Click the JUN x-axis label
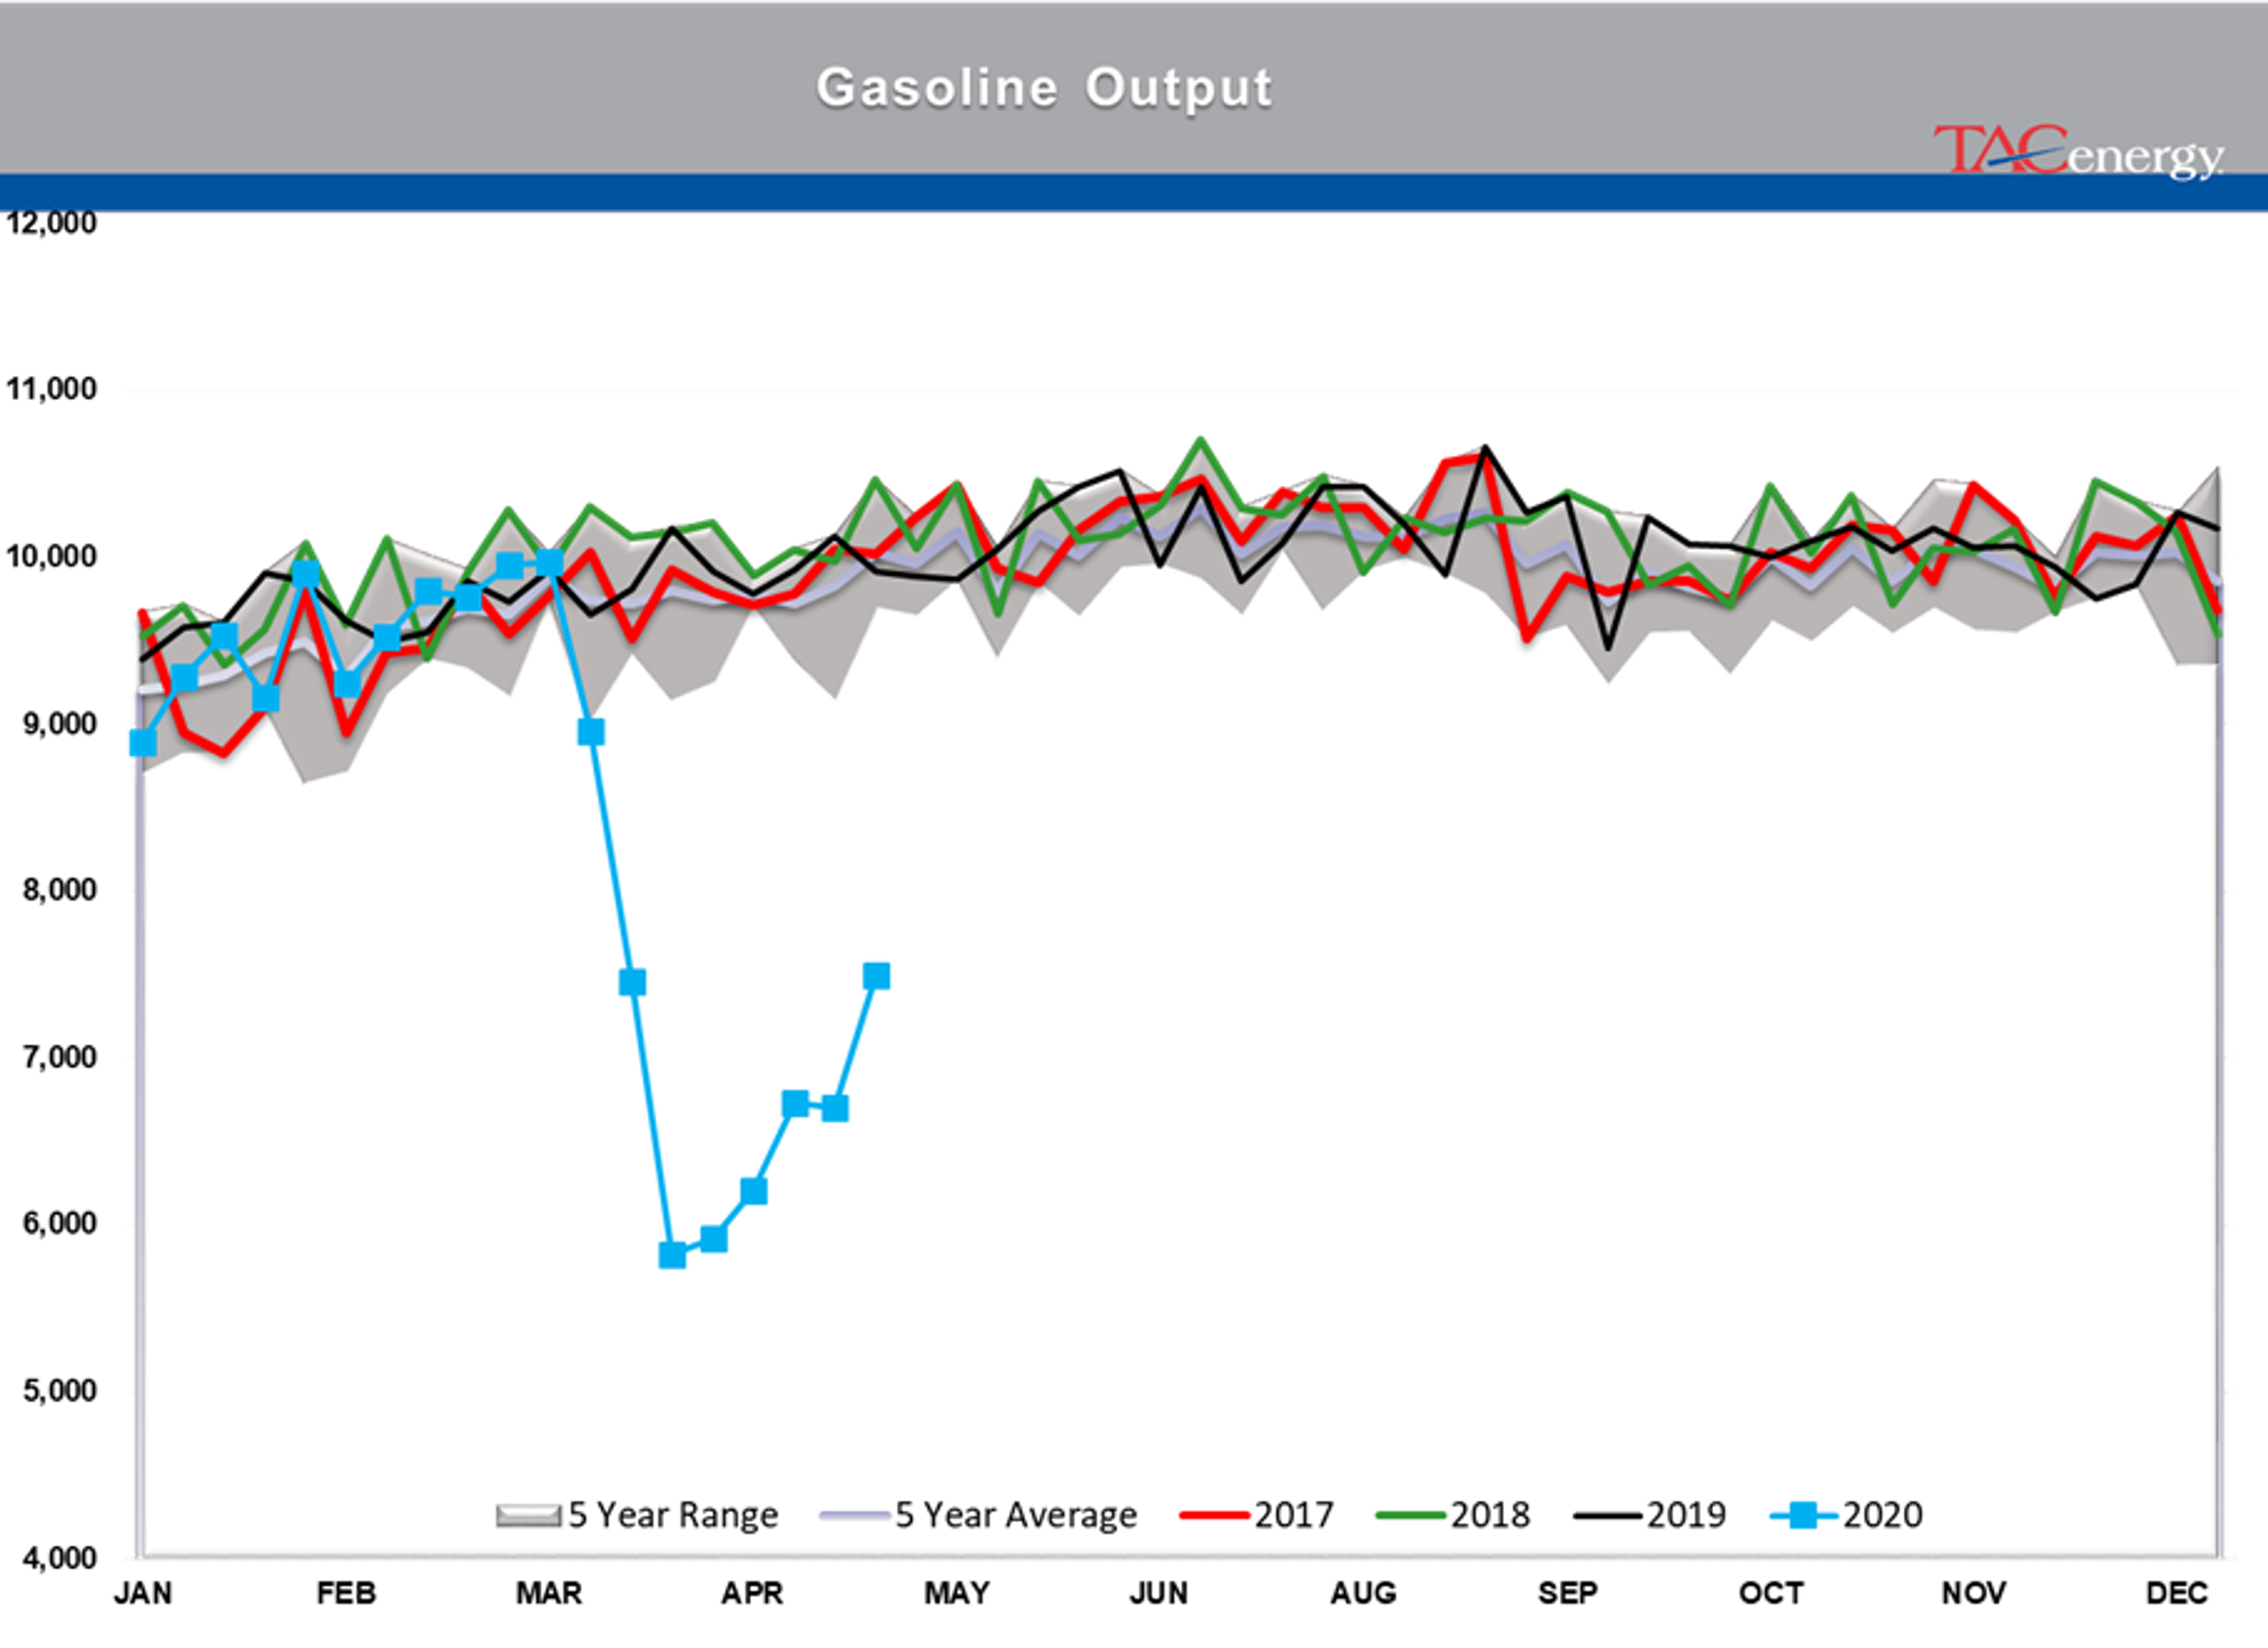This screenshot has width=2268, height=1648. 1159,1593
